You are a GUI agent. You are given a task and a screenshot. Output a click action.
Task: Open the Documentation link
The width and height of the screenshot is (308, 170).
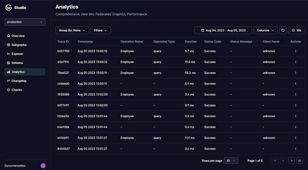pyautogui.click(x=15, y=166)
